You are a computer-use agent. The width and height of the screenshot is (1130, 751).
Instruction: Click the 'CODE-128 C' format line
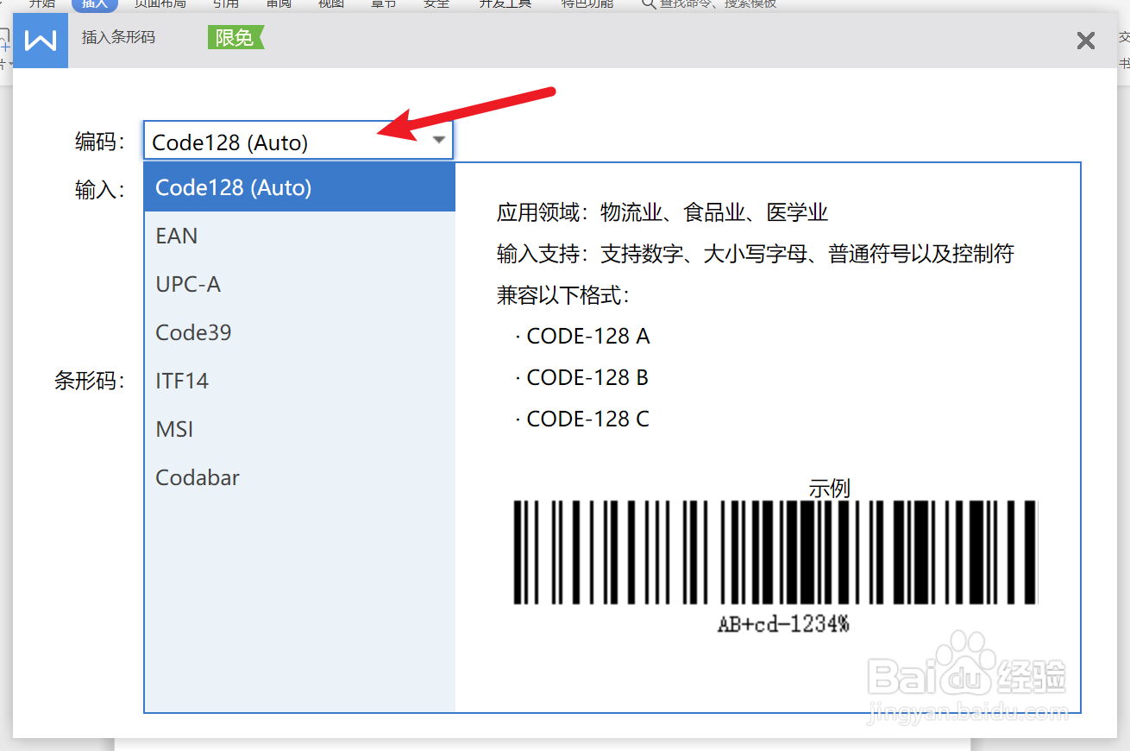tap(582, 419)
